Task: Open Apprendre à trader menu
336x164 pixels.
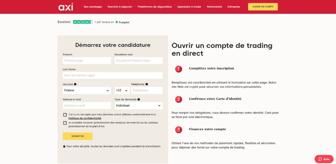Action: pyautogui.click(x=189, y=7)
